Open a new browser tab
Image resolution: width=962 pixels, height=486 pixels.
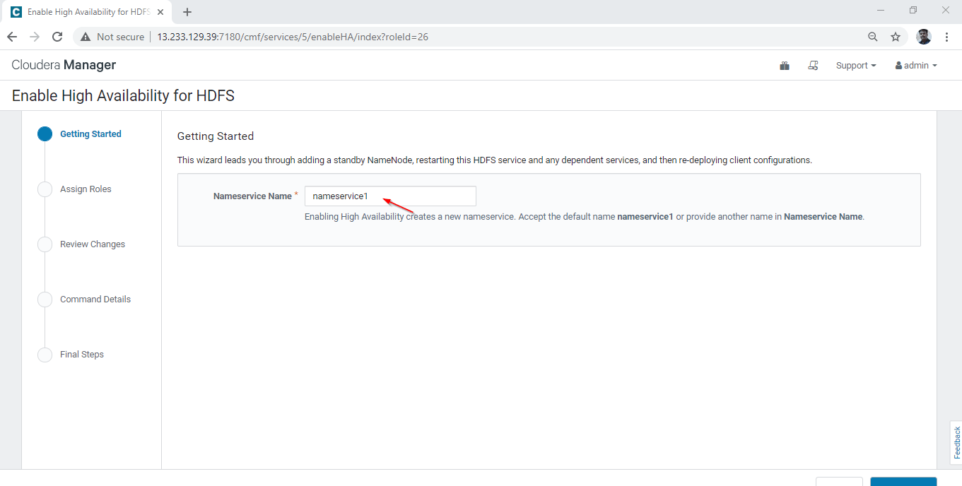click(x=187, y=12)
